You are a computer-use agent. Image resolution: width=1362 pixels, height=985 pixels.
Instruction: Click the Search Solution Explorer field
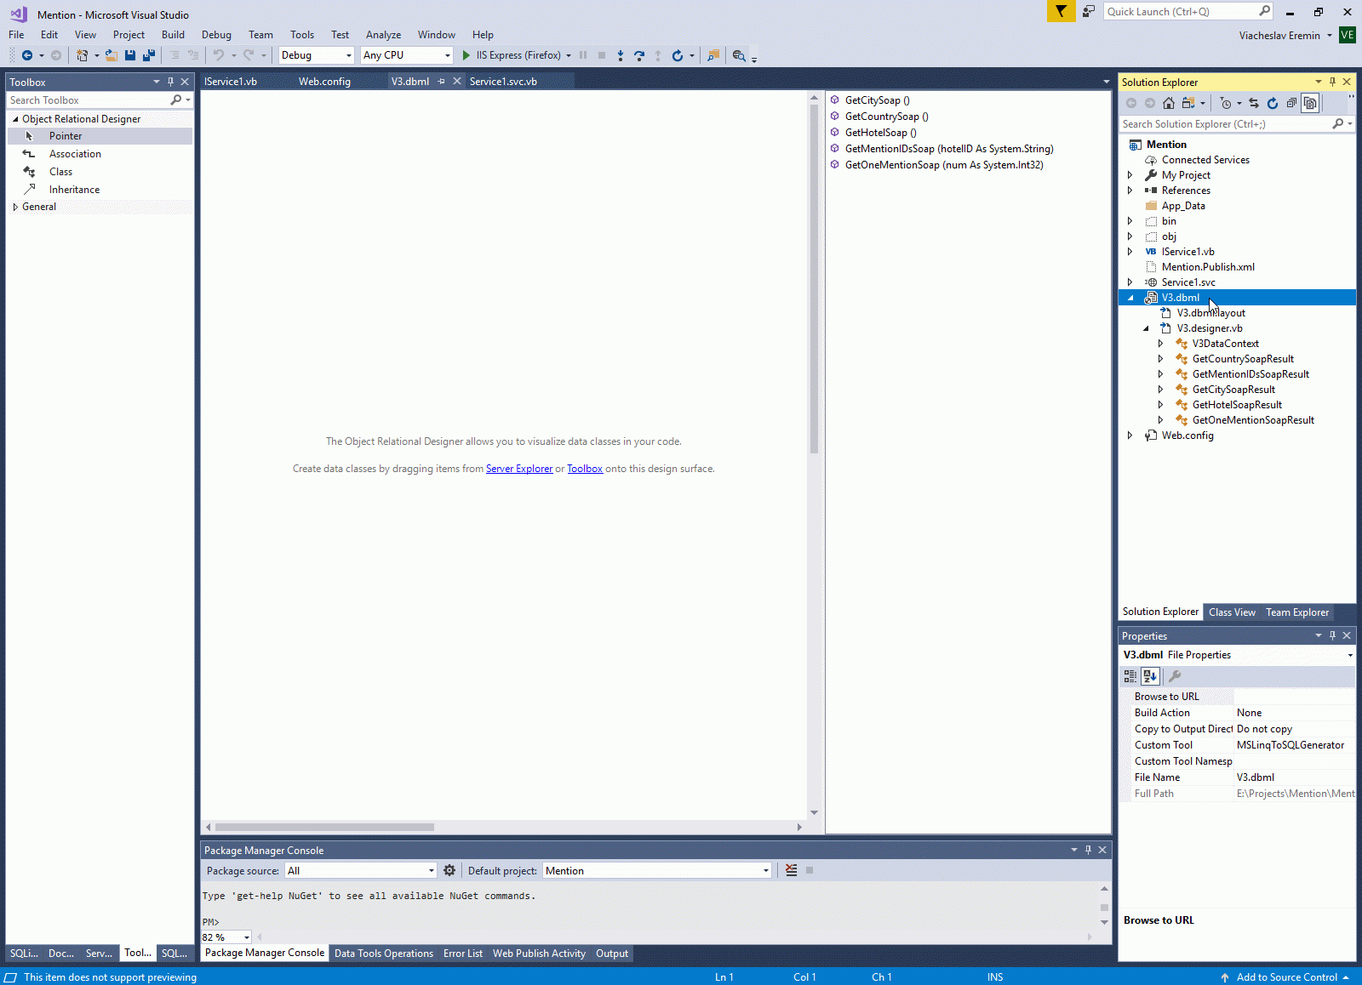(1237, 124)
